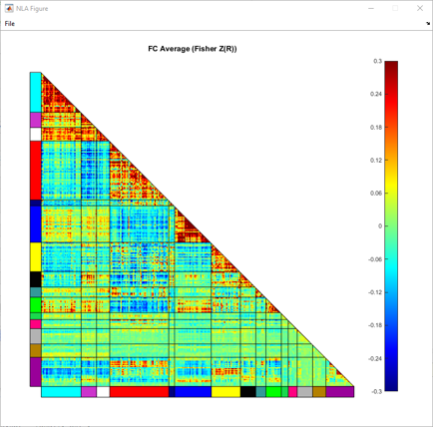
Task: Select the cyan network swatch in the left column
Action: point(36,92)
